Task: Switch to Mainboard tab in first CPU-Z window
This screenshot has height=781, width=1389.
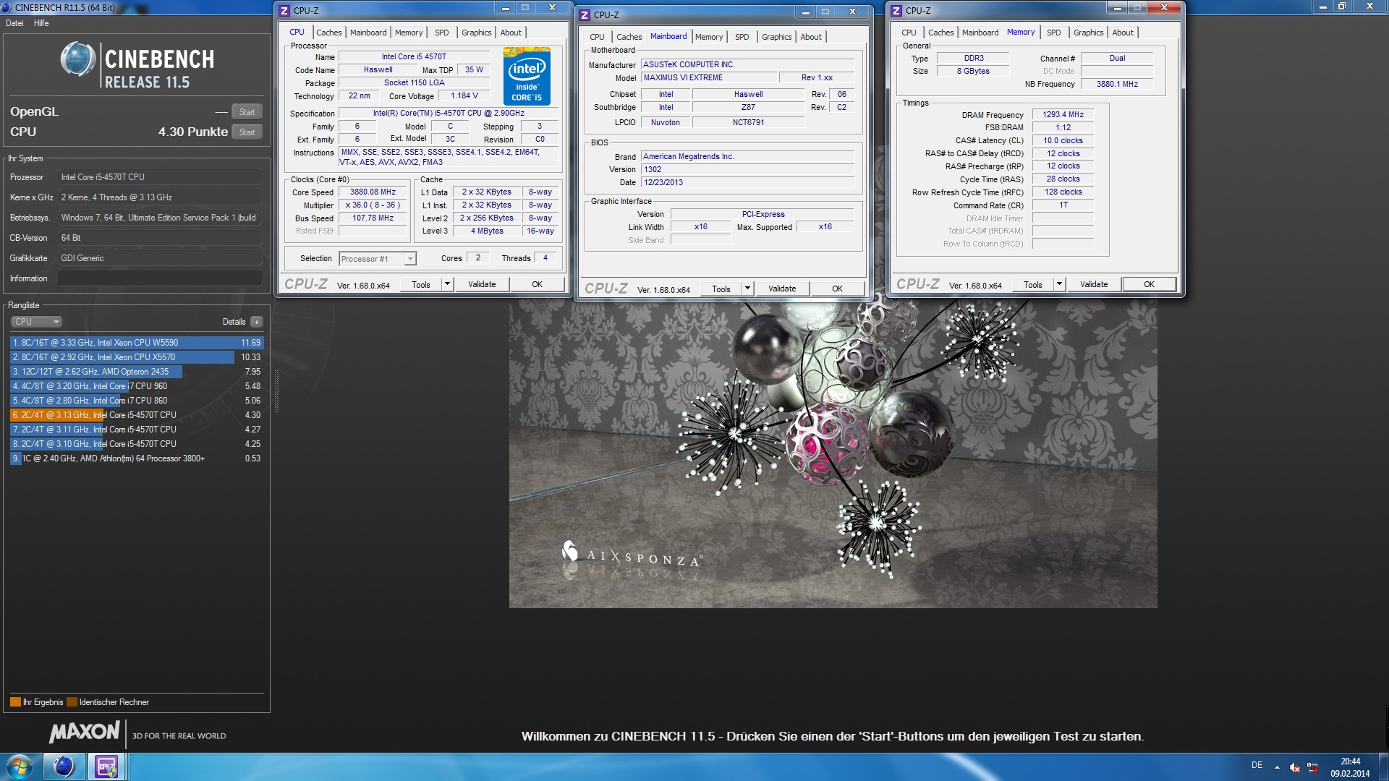Action: pyautogui.click(x=368, y=33)
